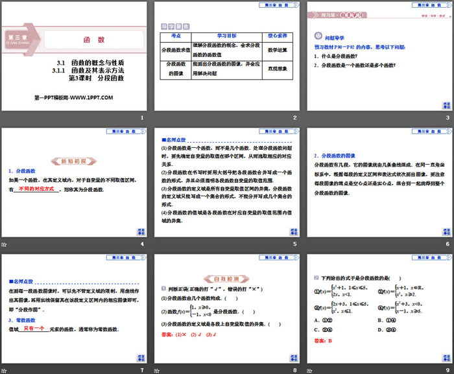Select slide 6 分段函数的图像 thumbnail
The width and height of the screenshot is (454, 374).
point(379,183)
